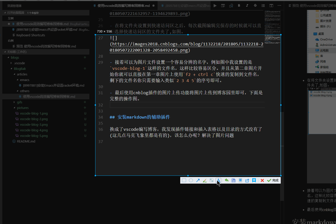Collapse the blogs folder

(x=15, y=57)
